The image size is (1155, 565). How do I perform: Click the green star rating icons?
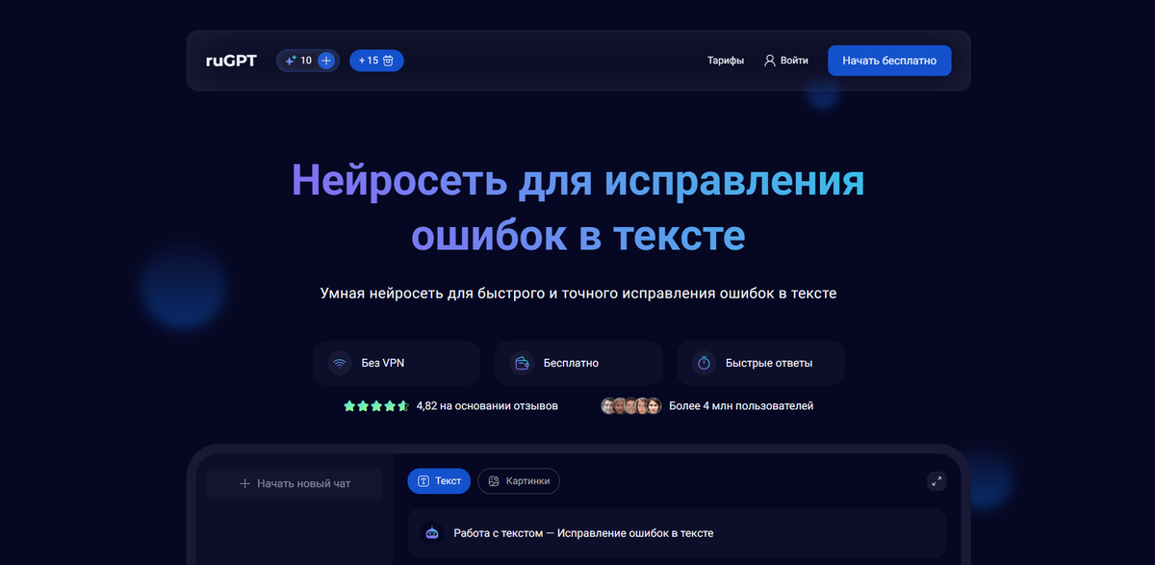(x=376, y=406)
